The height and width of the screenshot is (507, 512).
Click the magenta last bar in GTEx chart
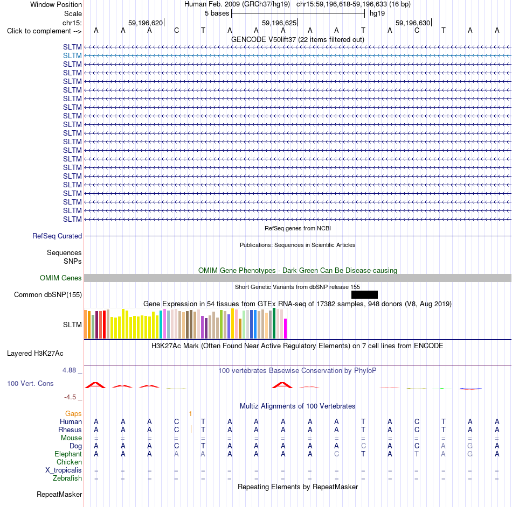286,329
